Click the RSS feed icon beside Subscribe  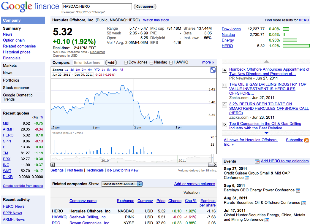pos(306,140)
